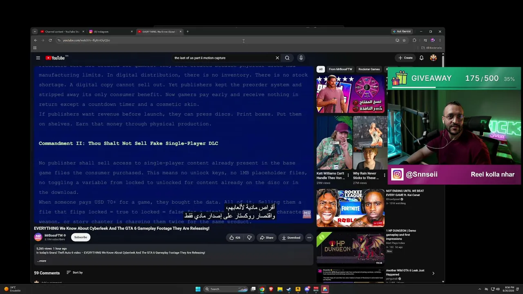Dislike the MrBossFTW video
Viewport: 523px width, 294px height.
249,238
